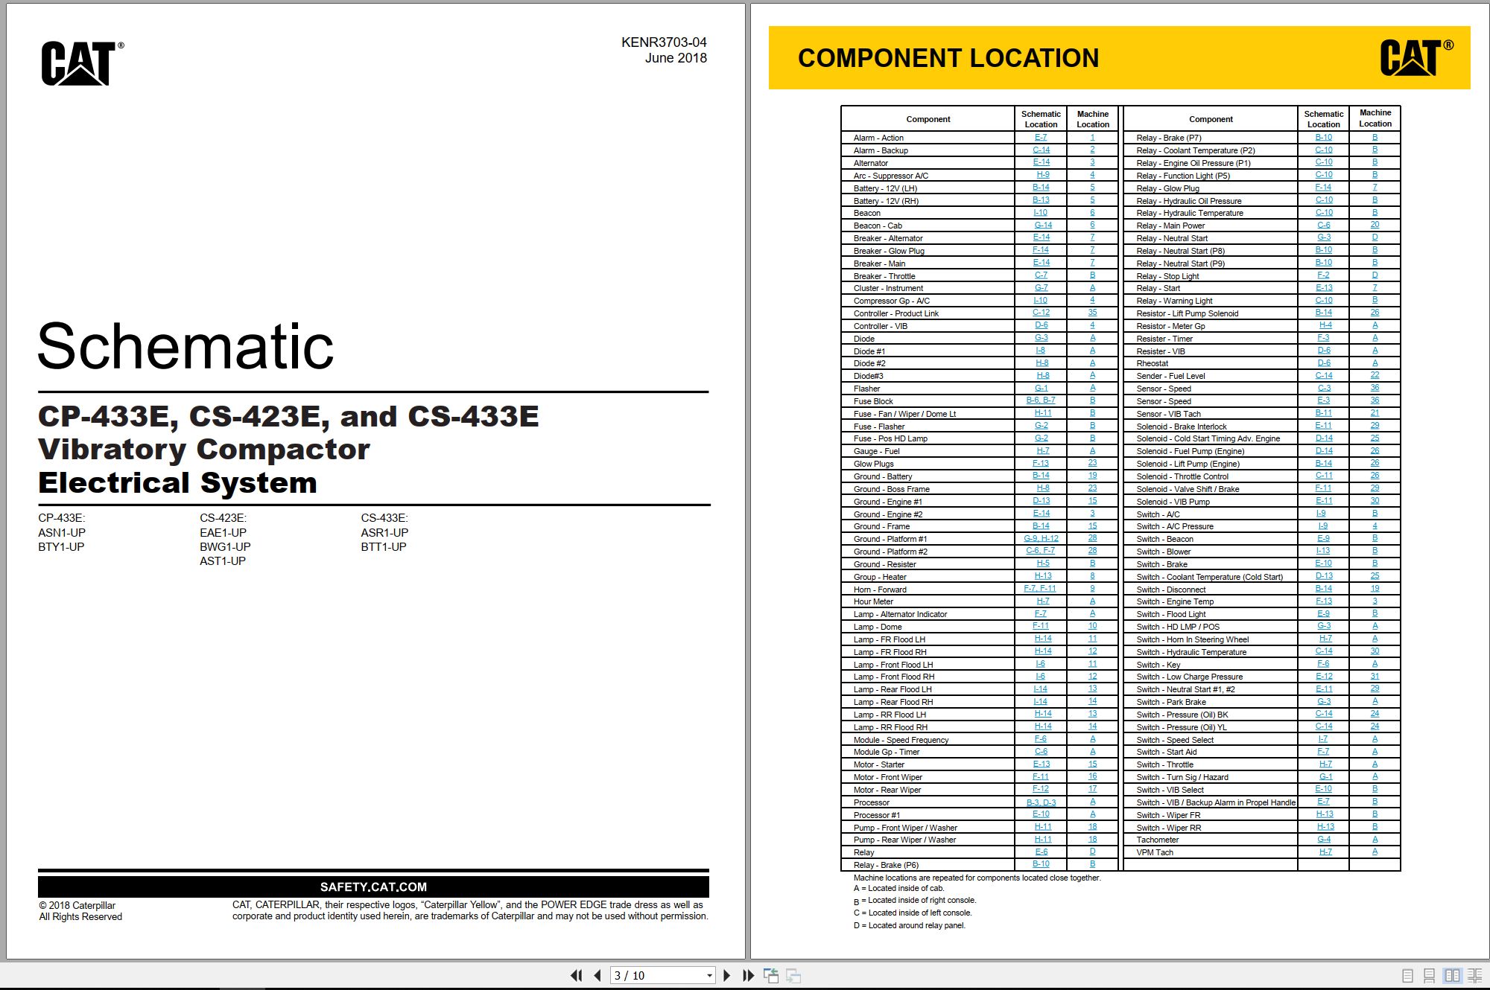This screenshot has height=990, width=1490.
Task: Open schematic link H-7 for Hour Meter
Action: (1043, 601)
